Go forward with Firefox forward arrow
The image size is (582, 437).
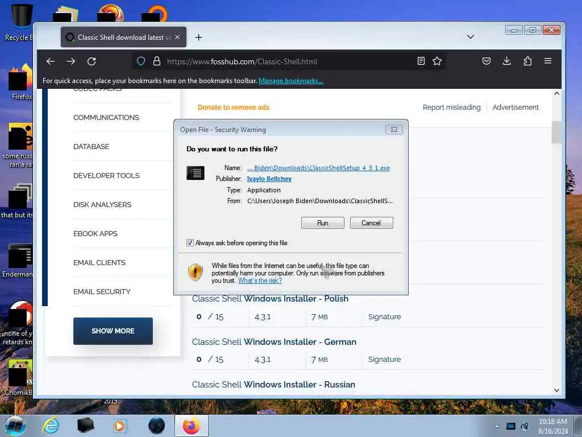pyautogui.click(x=71, y=61)
